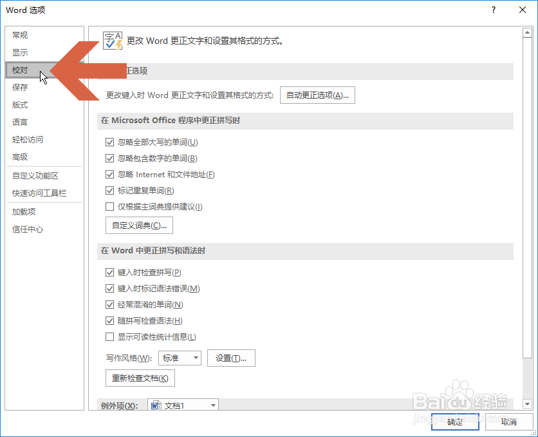
Task: Toggle 忽略全部大写的单词 checkbox
Action: pos(110,142)
